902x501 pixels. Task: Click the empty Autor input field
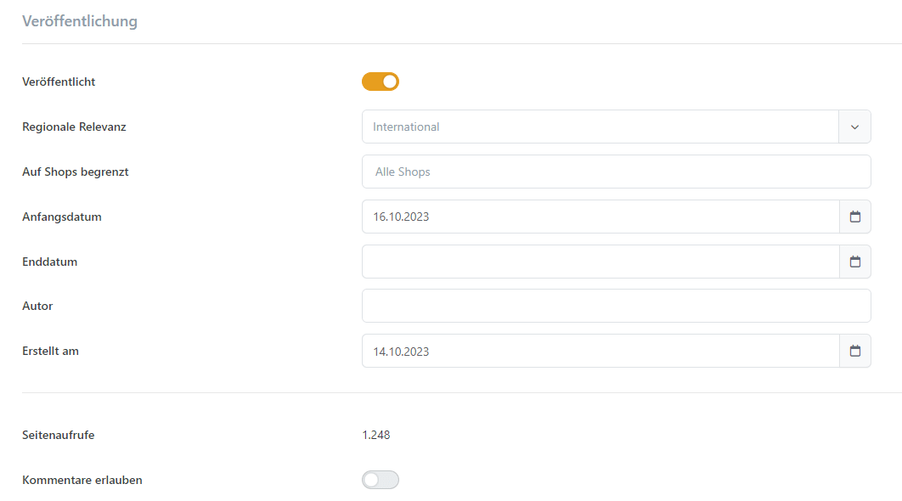click(616, 306)
